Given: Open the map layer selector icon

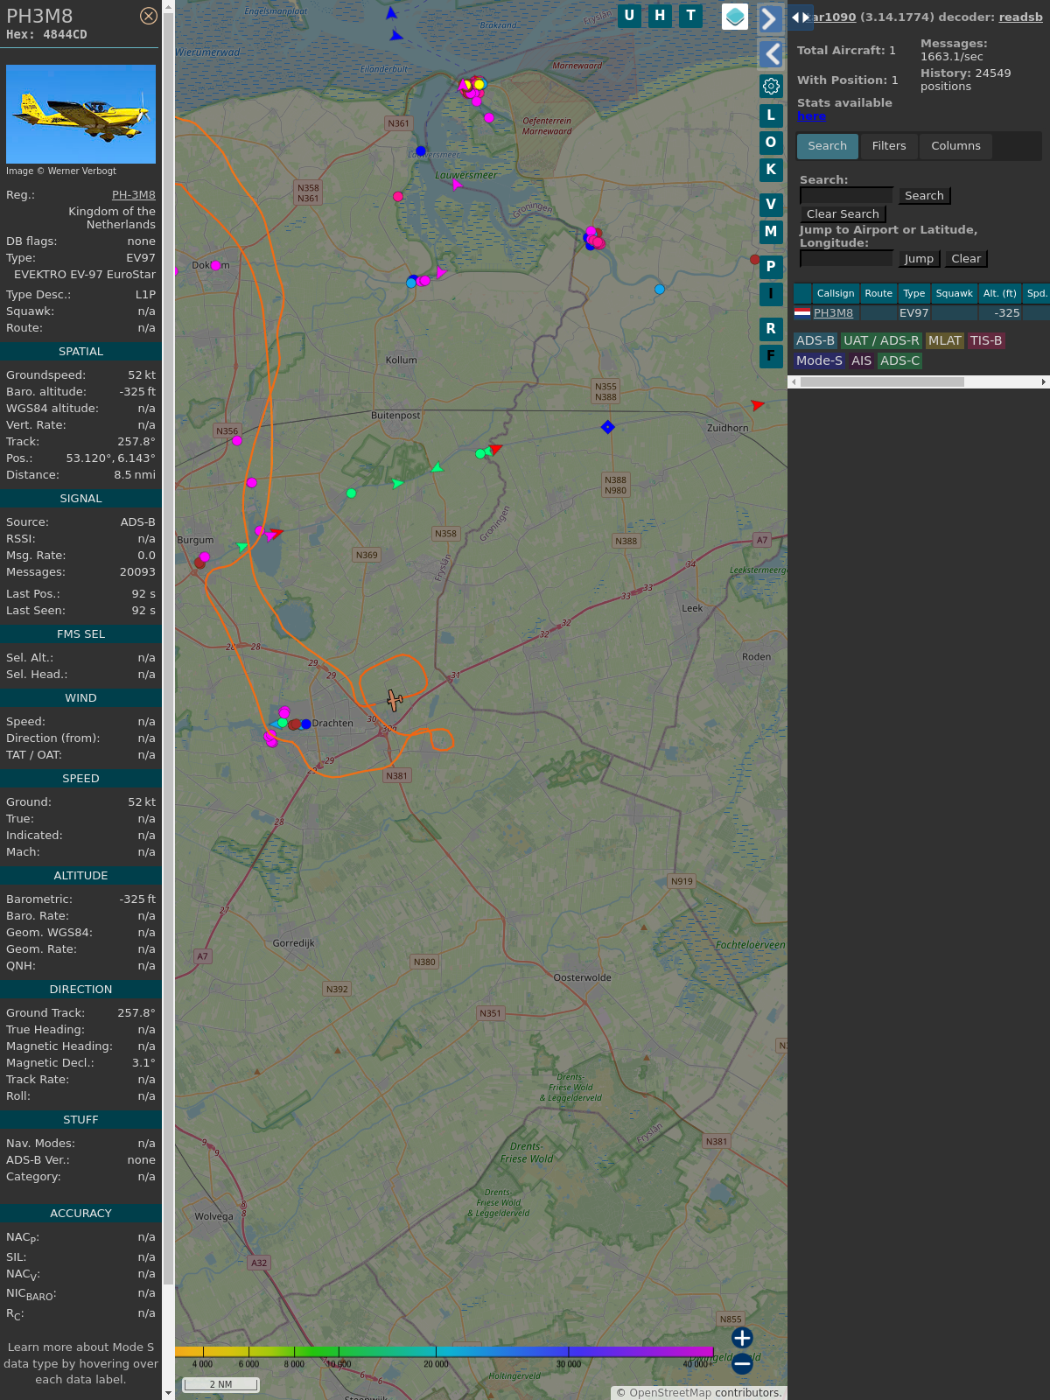Looking at the screenshot, I should coord(735,17).
